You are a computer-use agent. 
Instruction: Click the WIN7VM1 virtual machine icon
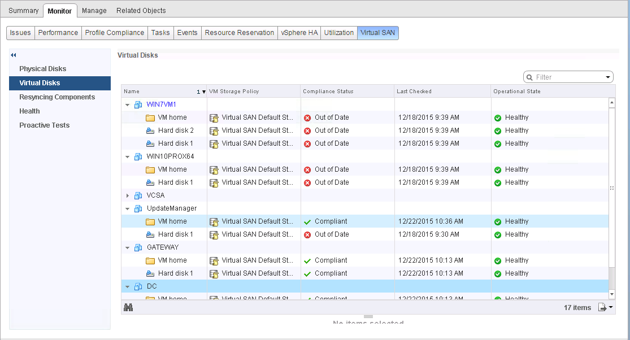point(138,104)
